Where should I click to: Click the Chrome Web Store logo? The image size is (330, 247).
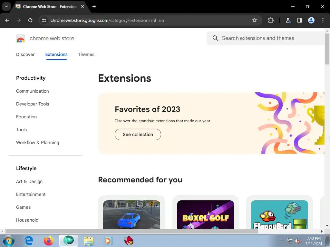pyautogui.click(x=21, y=39)
